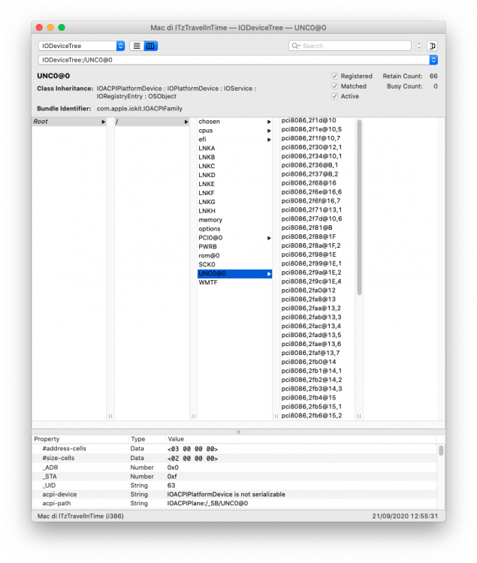Select the LNKE entry
477x563 pixels.
click(234, 184)
